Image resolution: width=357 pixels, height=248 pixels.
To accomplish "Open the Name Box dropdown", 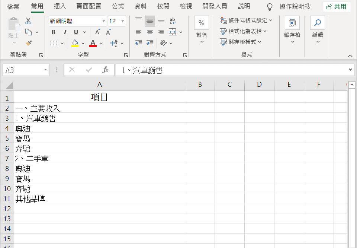I will [45, 70].
